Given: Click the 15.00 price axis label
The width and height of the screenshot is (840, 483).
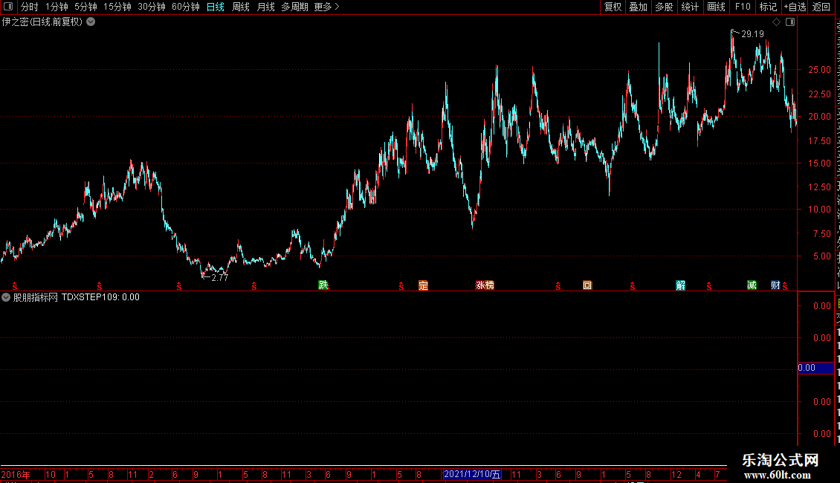Looking at the screenshot, I should coord(820,163).
